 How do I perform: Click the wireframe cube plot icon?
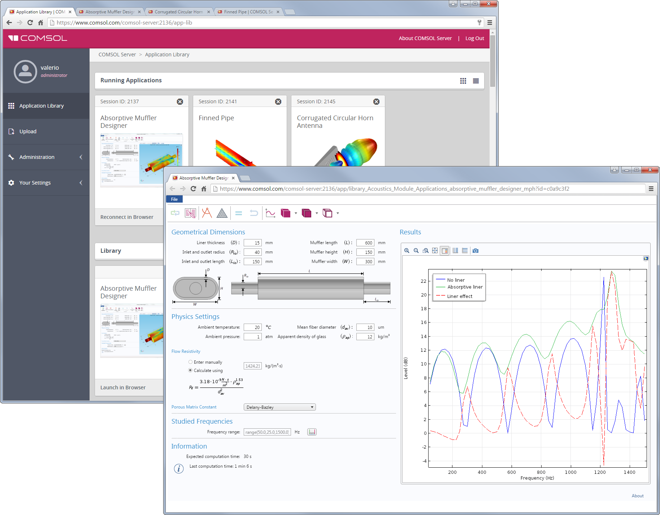click(327, 213)
